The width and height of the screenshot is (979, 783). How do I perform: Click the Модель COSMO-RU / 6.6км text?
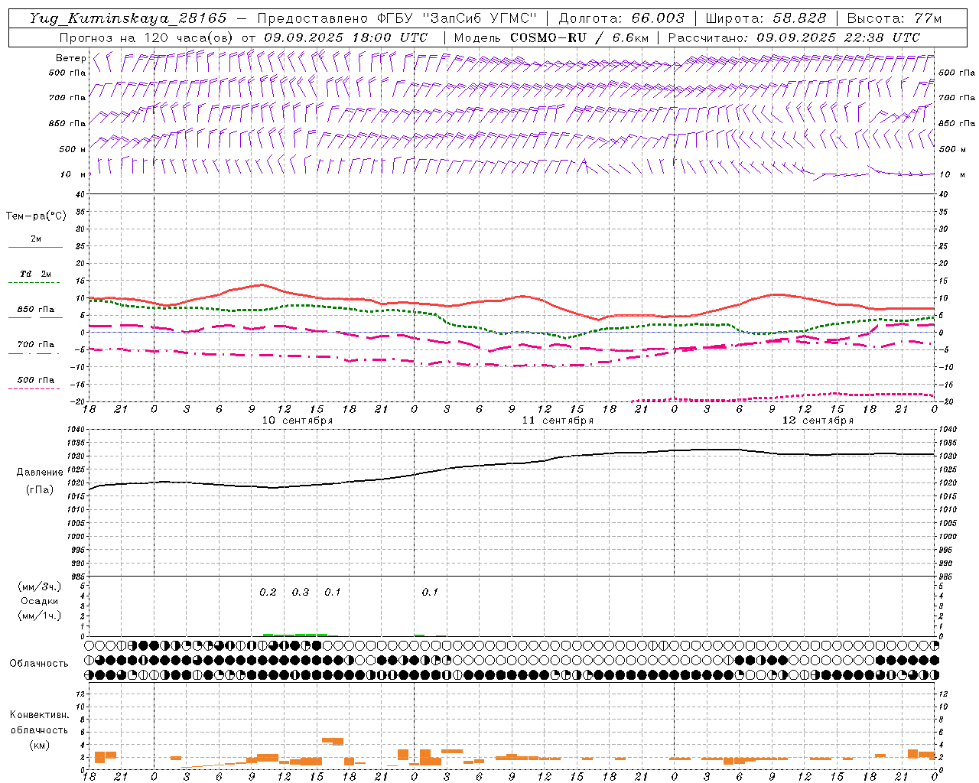tap(551, 37)
